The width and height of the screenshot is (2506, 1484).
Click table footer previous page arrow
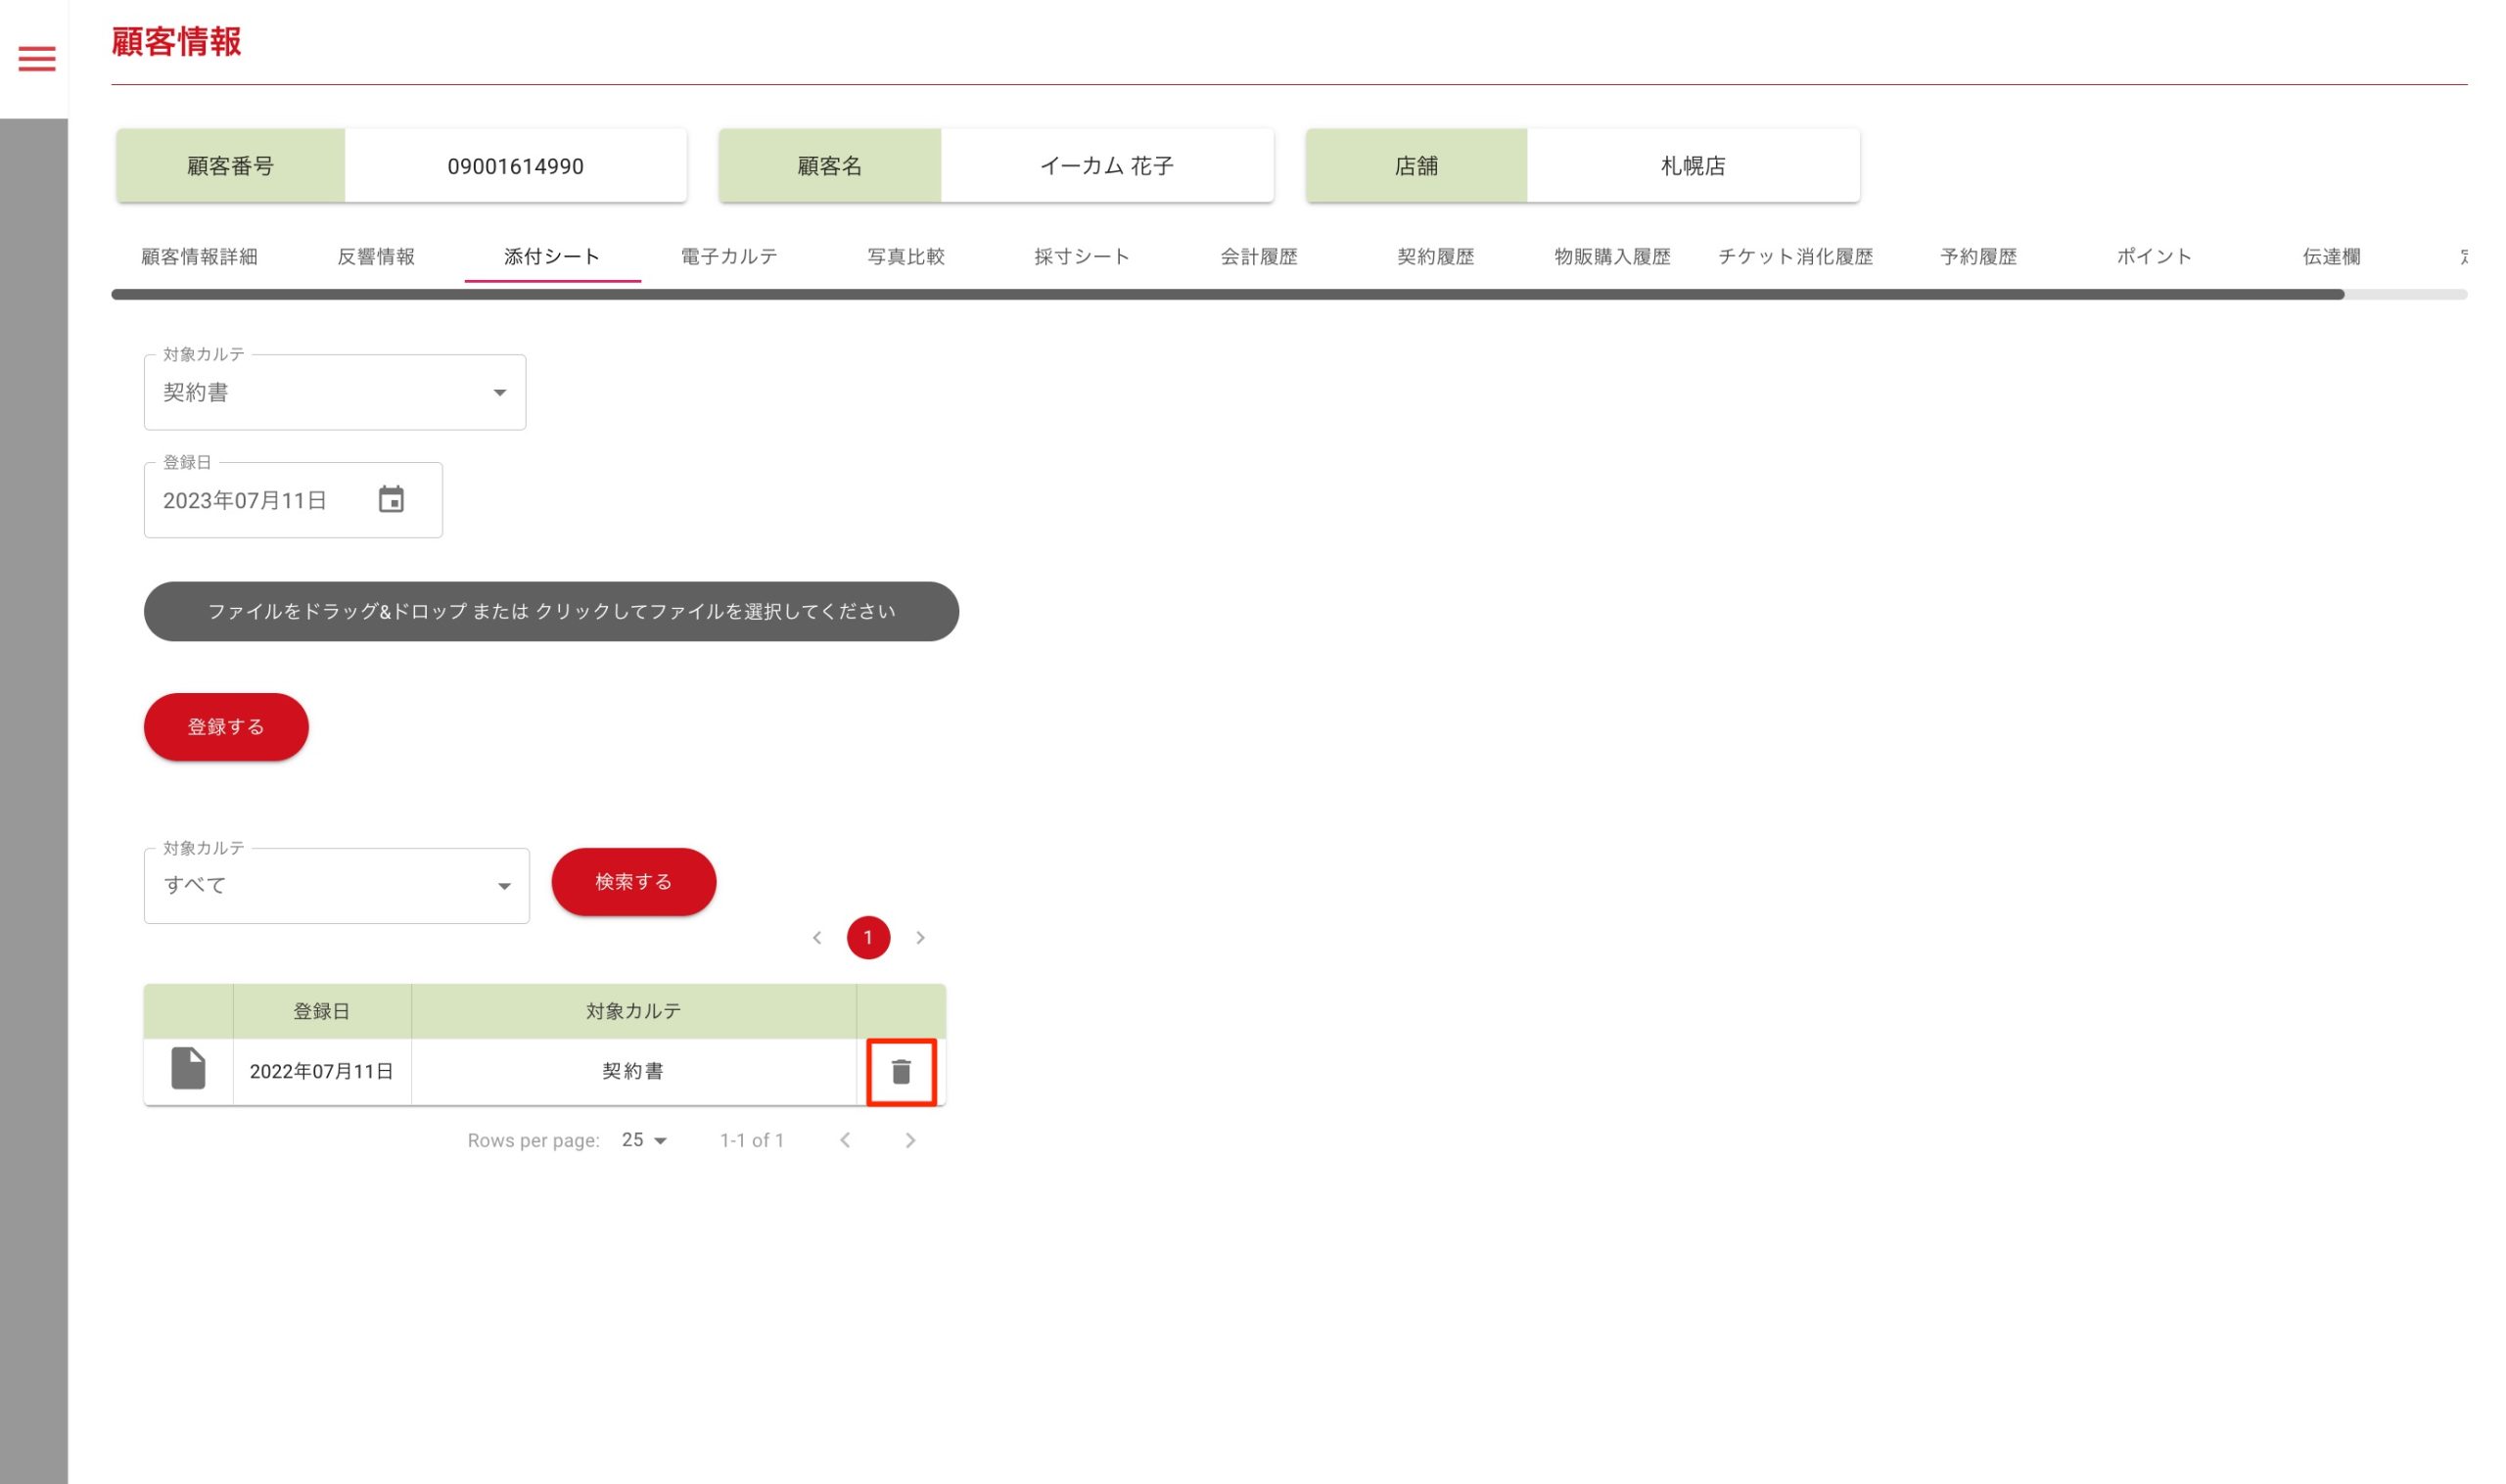tap(845, 1140)
